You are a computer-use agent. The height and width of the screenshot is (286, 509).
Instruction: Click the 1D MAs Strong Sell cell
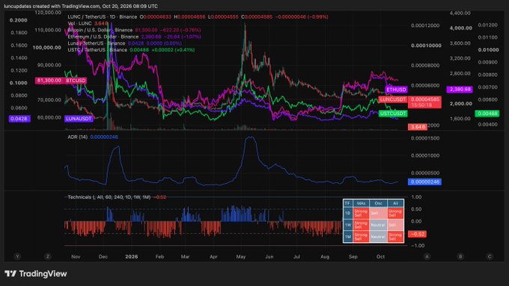click(361, 213)
